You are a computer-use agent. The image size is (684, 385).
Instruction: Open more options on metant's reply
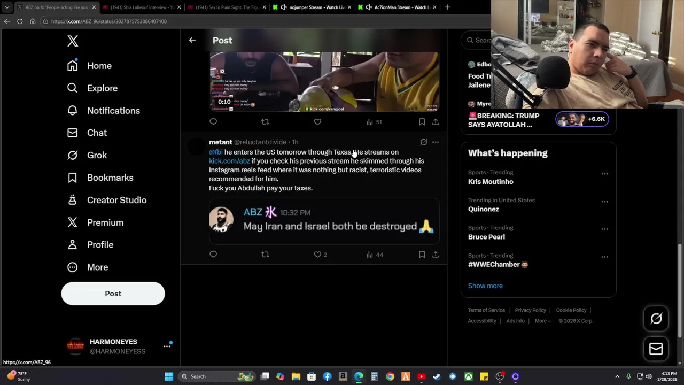[436, 142]
